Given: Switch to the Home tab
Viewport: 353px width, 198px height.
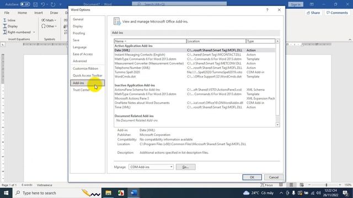Looking at the screenshot, I should coord(22,13).
